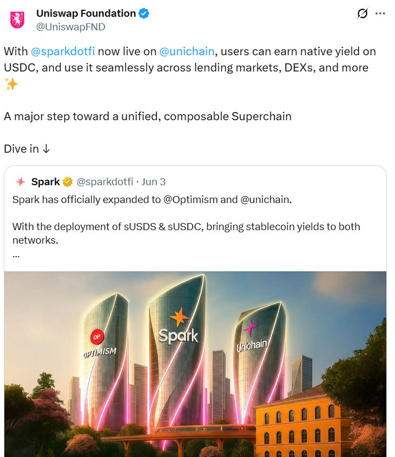Open the Jun 3 timestamp link

click(154, 182)
